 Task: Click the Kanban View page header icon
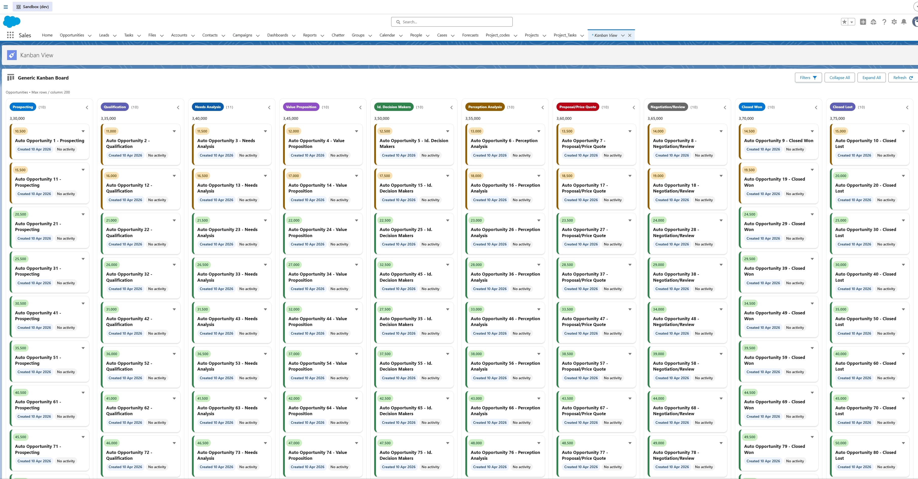[12, 55]
